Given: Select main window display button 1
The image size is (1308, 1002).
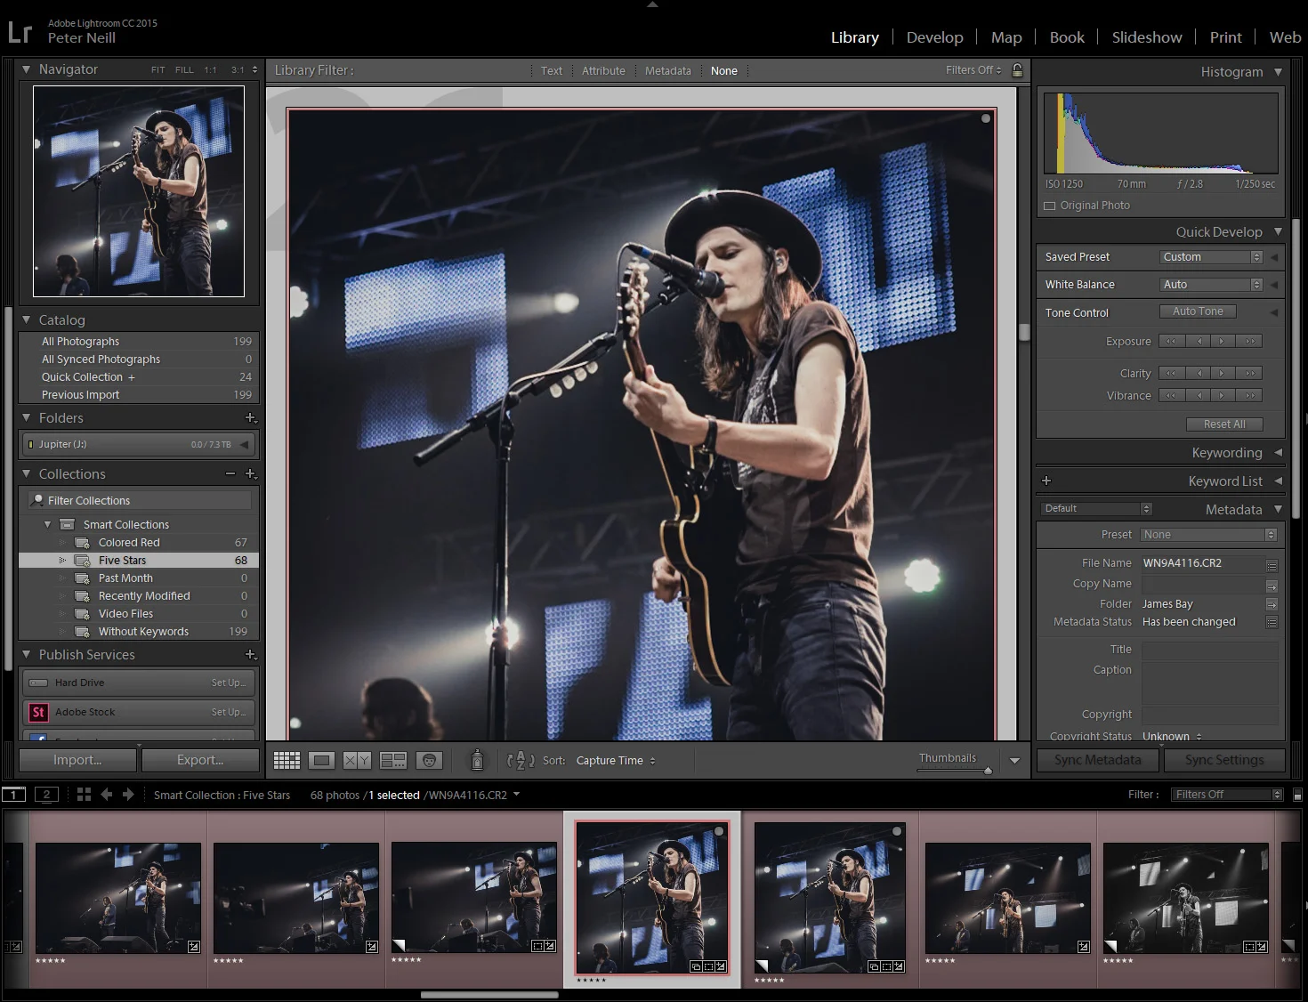Looking at the screenshot, I should [x=13, y=795].
